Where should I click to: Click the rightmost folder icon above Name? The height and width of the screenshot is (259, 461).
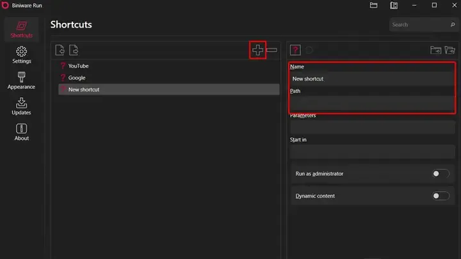pyautogui.click(x=449, y=50)
